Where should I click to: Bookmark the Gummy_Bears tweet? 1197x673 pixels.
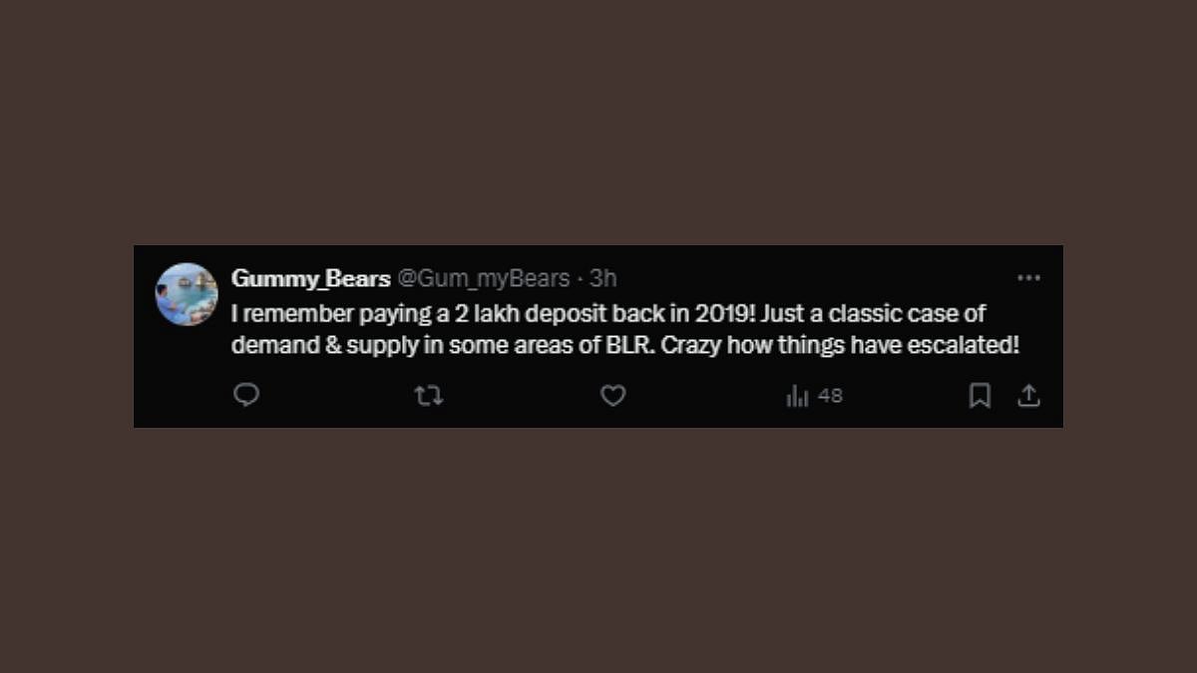coord(980,396)
